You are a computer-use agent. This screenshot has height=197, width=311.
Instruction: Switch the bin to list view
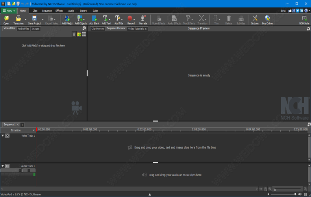[x=84, y=34]
